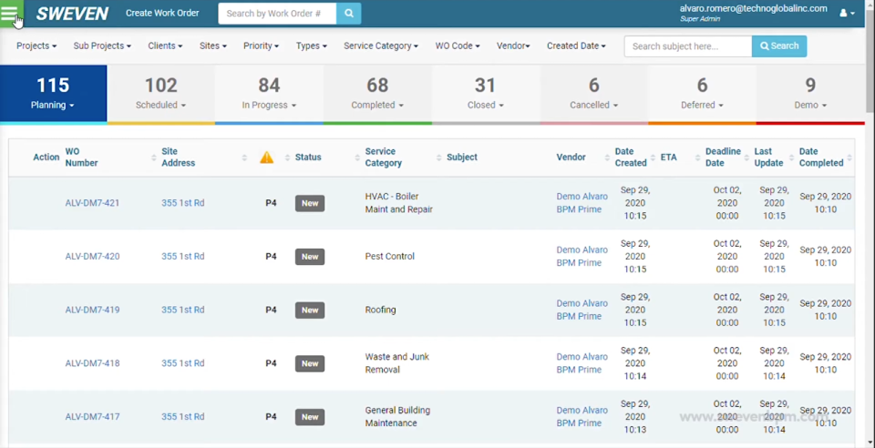Click Create Work Order
This screenshot has height=448, width=875.
tap(162, 13)
